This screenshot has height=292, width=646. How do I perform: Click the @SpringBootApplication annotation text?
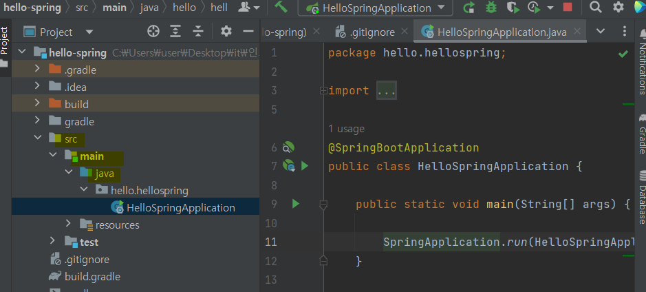[403, 147]
